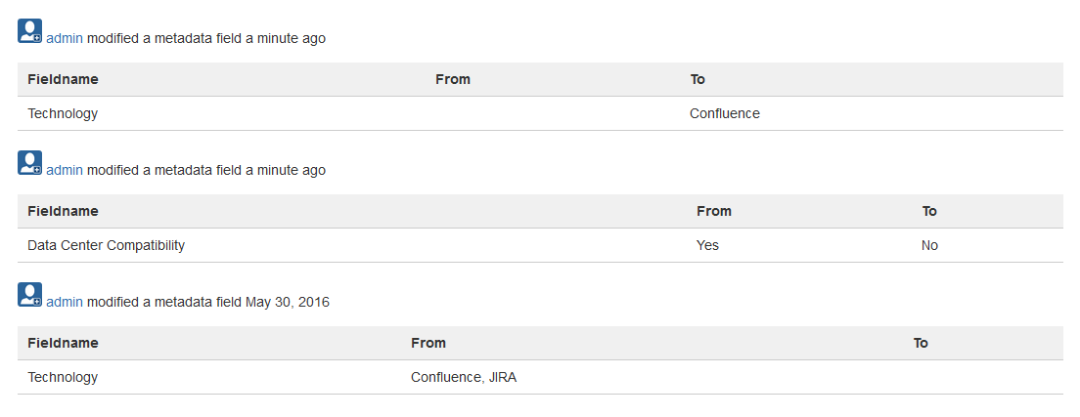This screenshot has height=417, width=1080.
Task: Click the Fieldname header in the first table
Action: click(x=63, y=79)
